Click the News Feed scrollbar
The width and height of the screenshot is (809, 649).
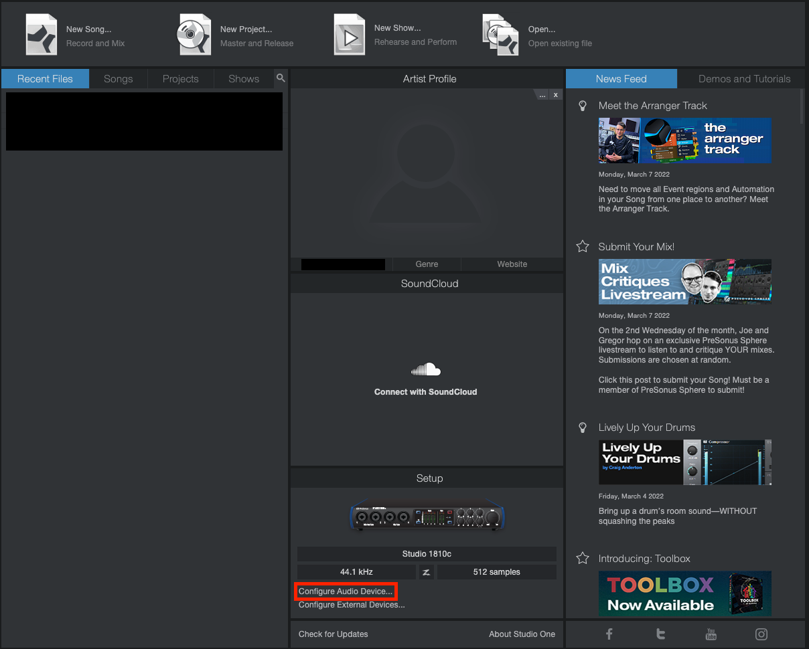tap(802, 106)
